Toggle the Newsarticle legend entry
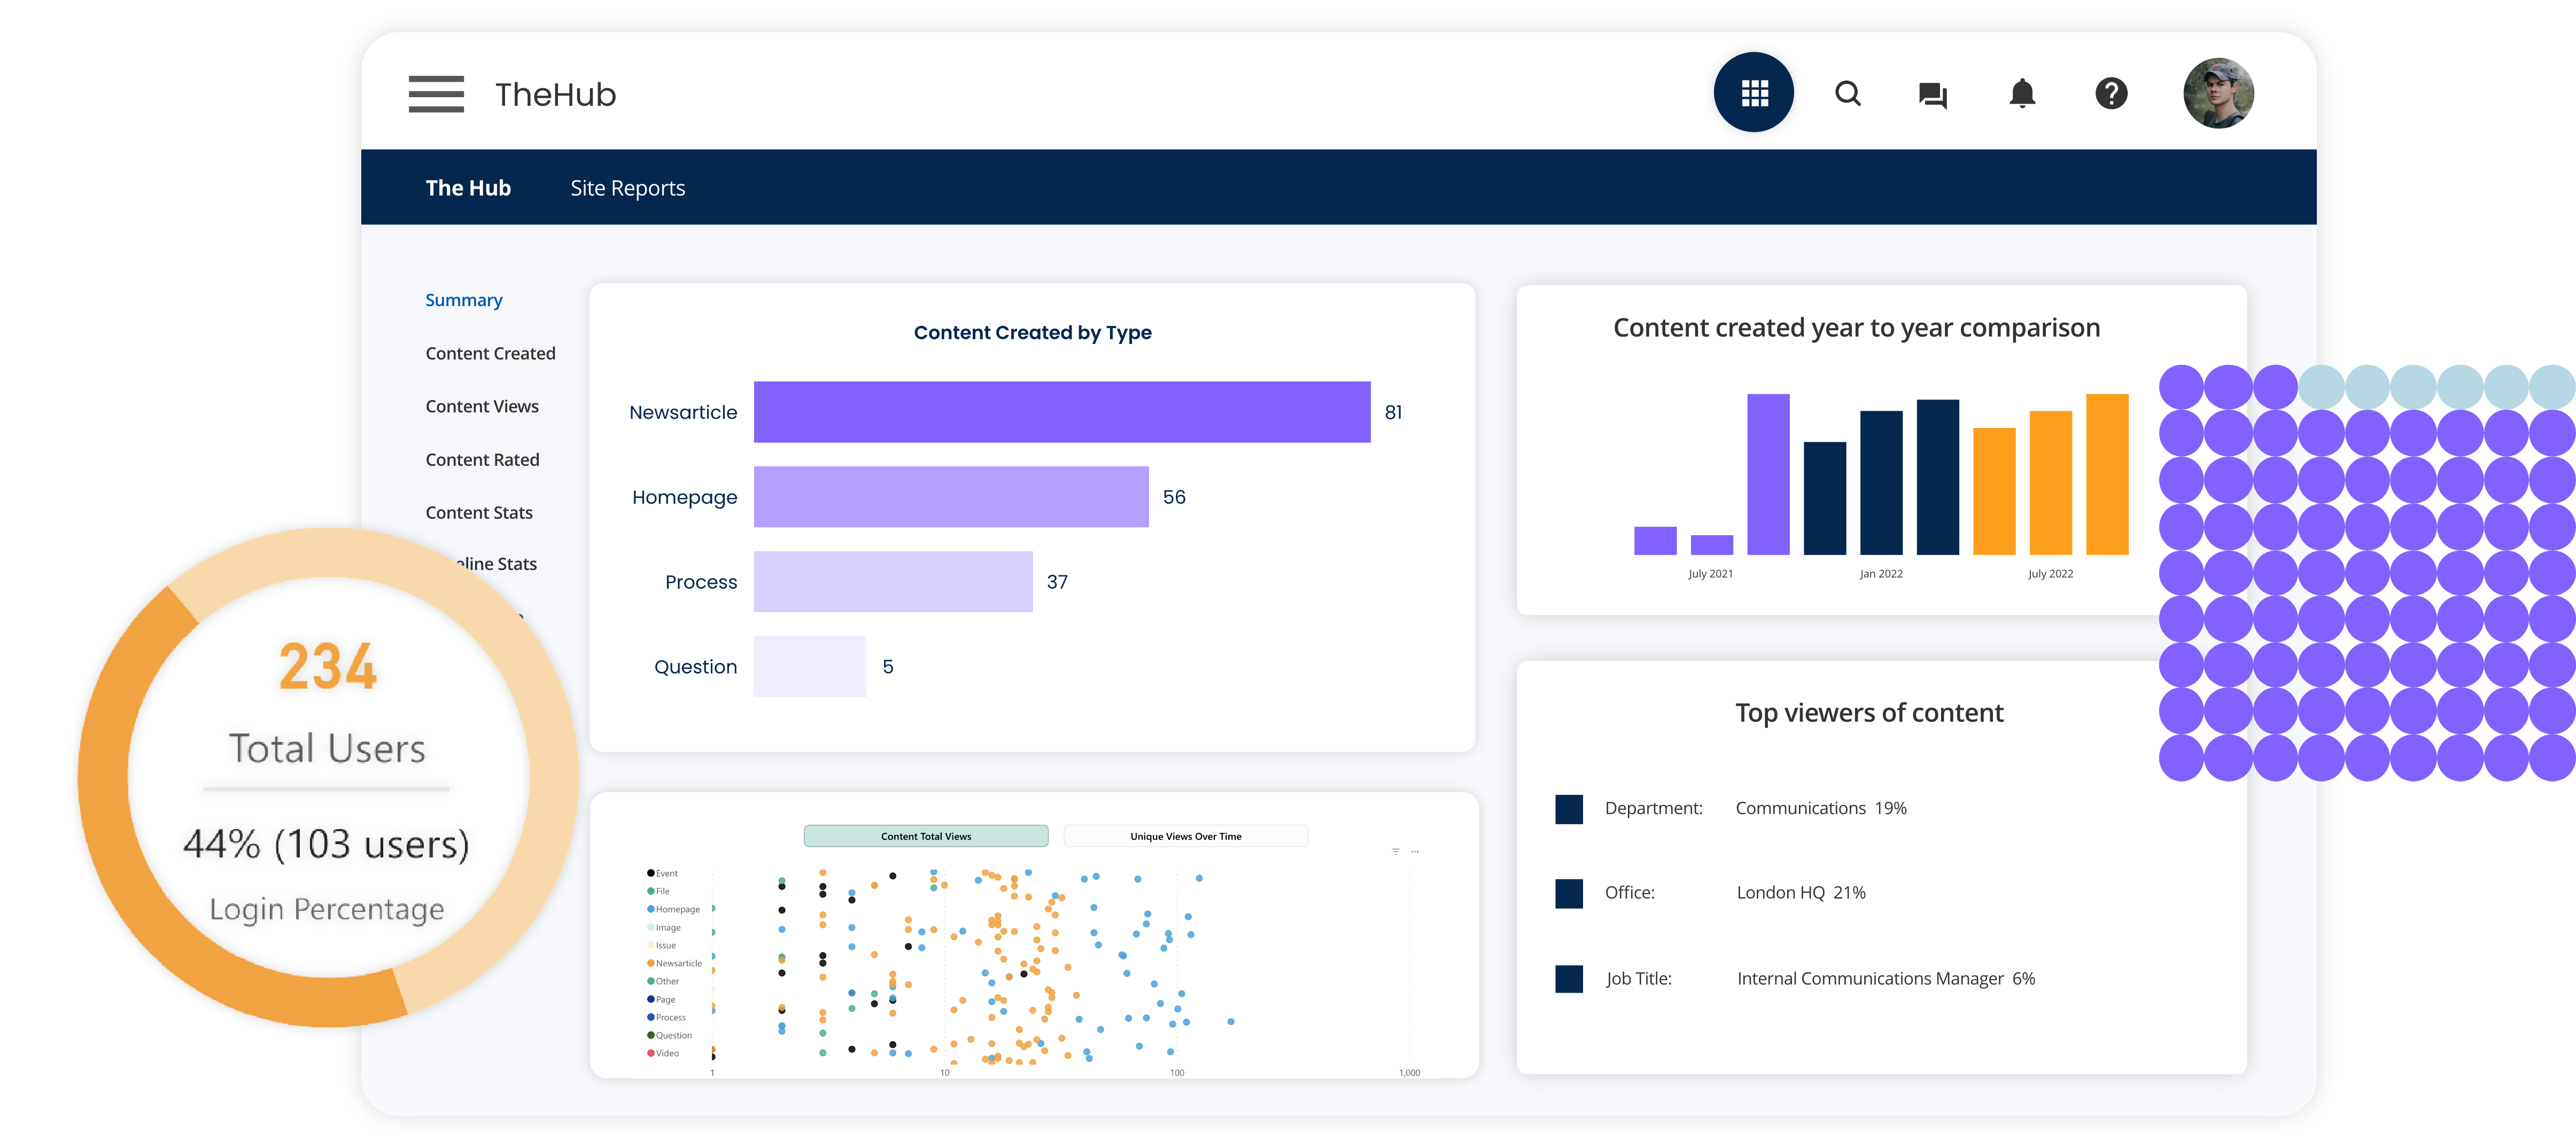2576x1148 pixels. pos(677,963)
